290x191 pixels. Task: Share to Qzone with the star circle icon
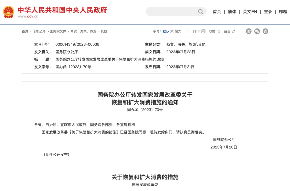point(265,31)
